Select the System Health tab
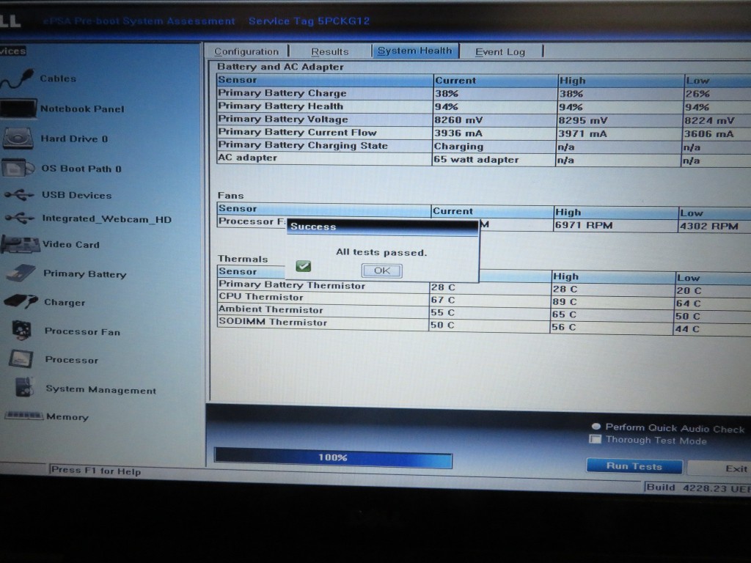Screen dimensions: 751x563 pos(415,51)
